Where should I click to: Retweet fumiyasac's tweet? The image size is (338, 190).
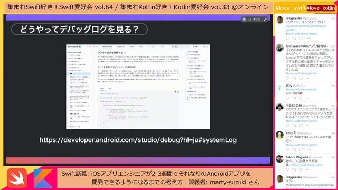pyautogui.click(x=294, y=78)
